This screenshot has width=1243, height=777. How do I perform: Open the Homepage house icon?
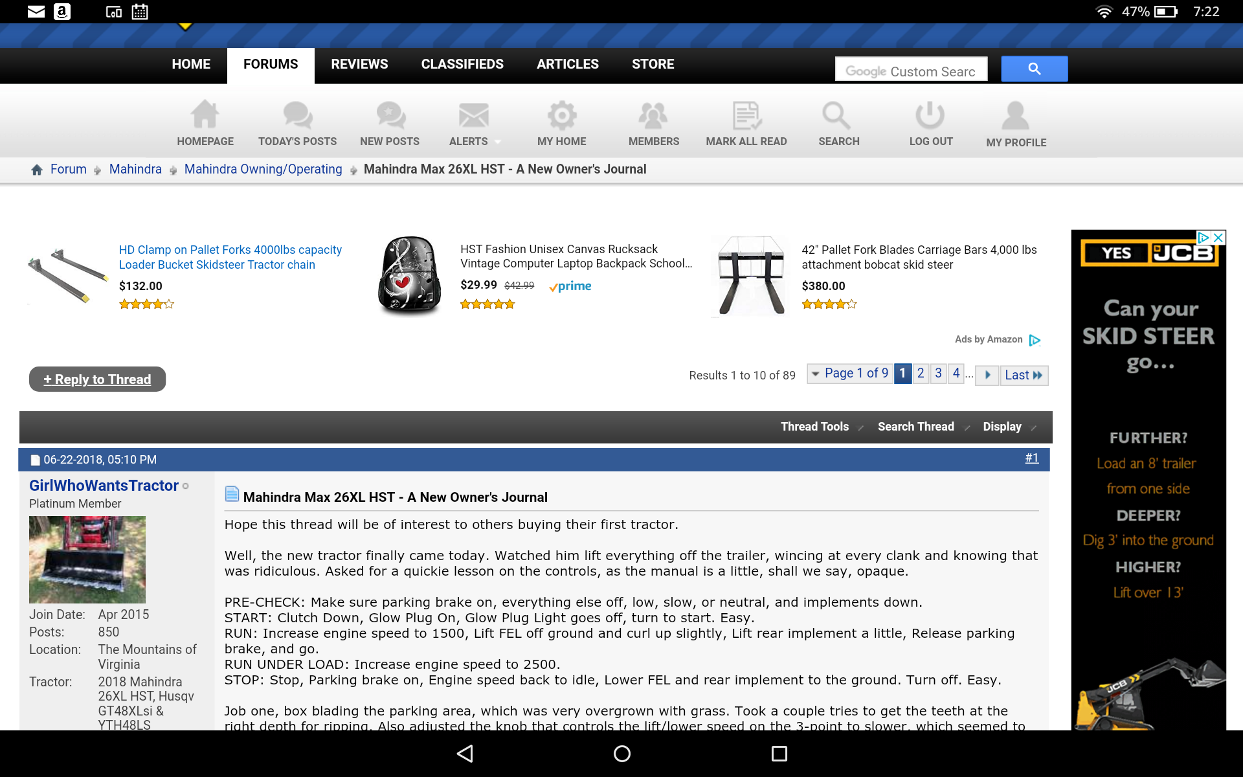[205, 115]
